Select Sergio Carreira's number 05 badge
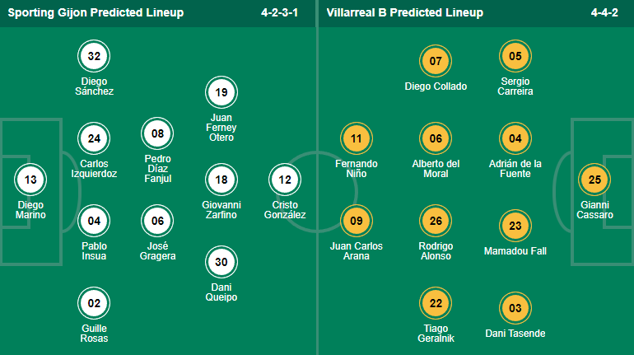634x355 pixels. coord(515,57)
